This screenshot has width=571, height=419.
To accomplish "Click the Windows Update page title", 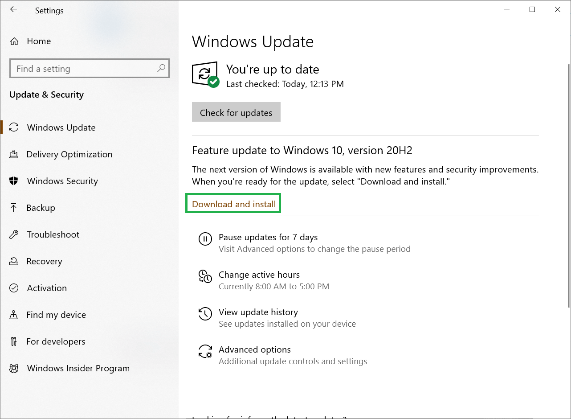I will click(x=253, y=42).
